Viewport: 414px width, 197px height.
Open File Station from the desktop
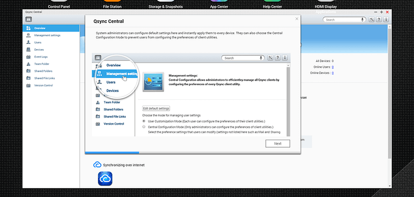(112, 5)
